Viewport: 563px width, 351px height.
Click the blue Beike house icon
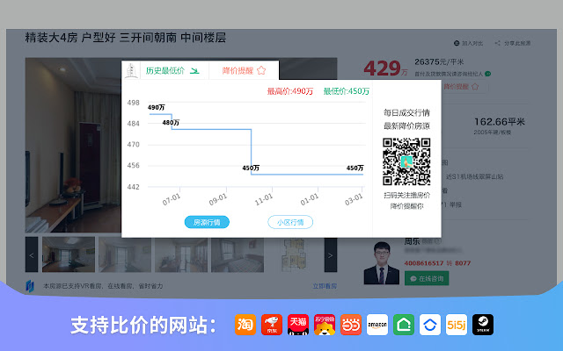430,325
